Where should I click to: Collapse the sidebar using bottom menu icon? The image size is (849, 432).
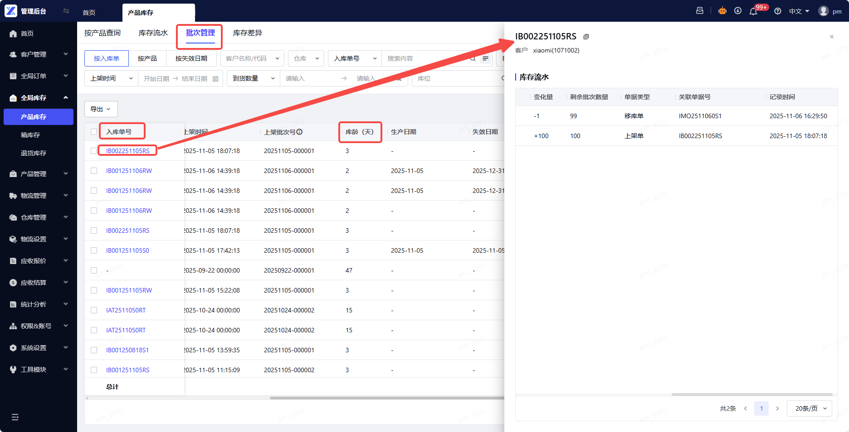tap(15, 417)
